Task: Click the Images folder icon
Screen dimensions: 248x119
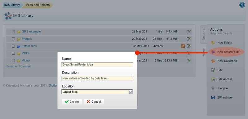Action: click(19, 39)
